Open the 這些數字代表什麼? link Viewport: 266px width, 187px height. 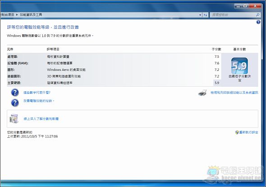[x=37, y=93]
